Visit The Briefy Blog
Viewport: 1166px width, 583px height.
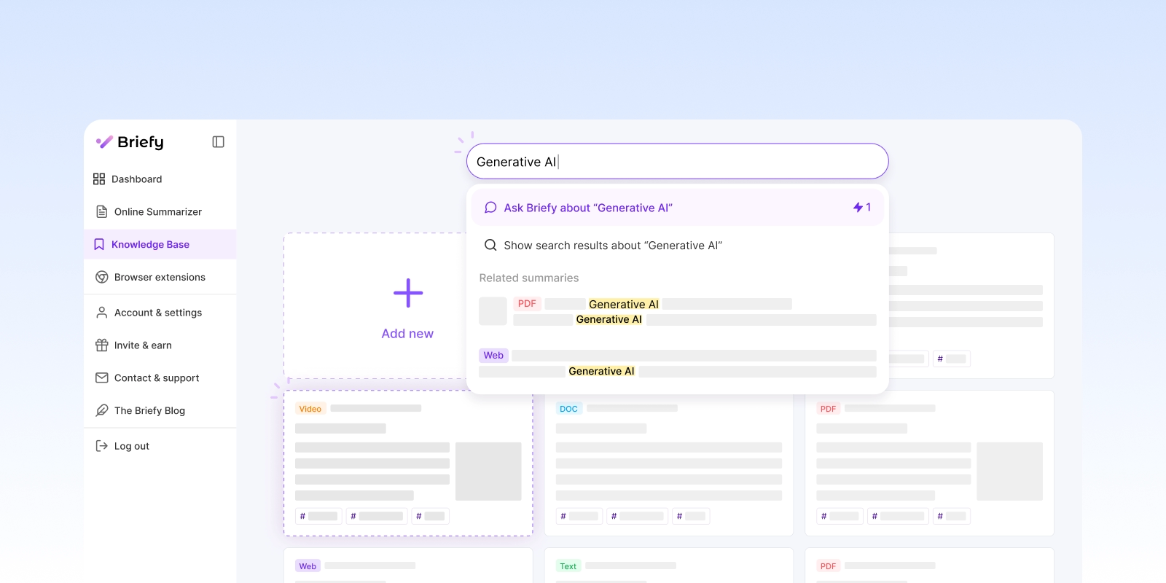click(x=160, y=410)
